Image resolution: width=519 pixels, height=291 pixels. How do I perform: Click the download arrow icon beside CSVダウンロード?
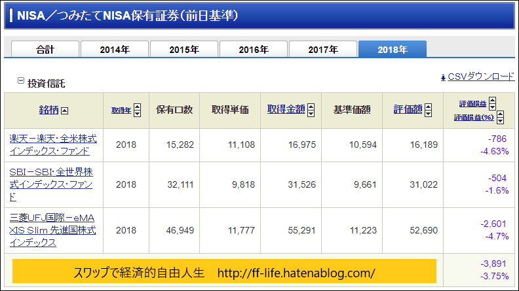(443, 78)
